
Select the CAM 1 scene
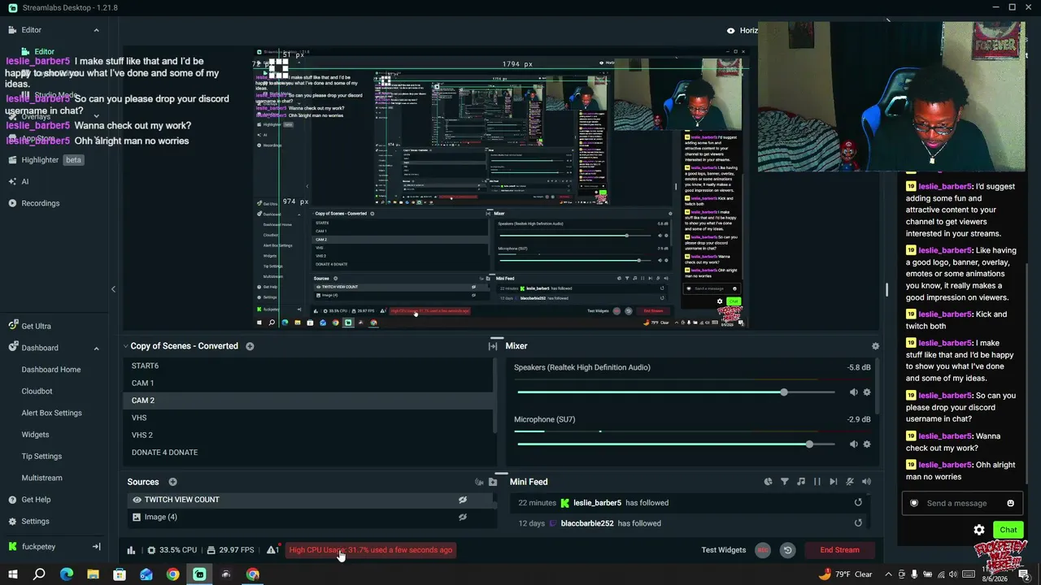tap(308, 383)
